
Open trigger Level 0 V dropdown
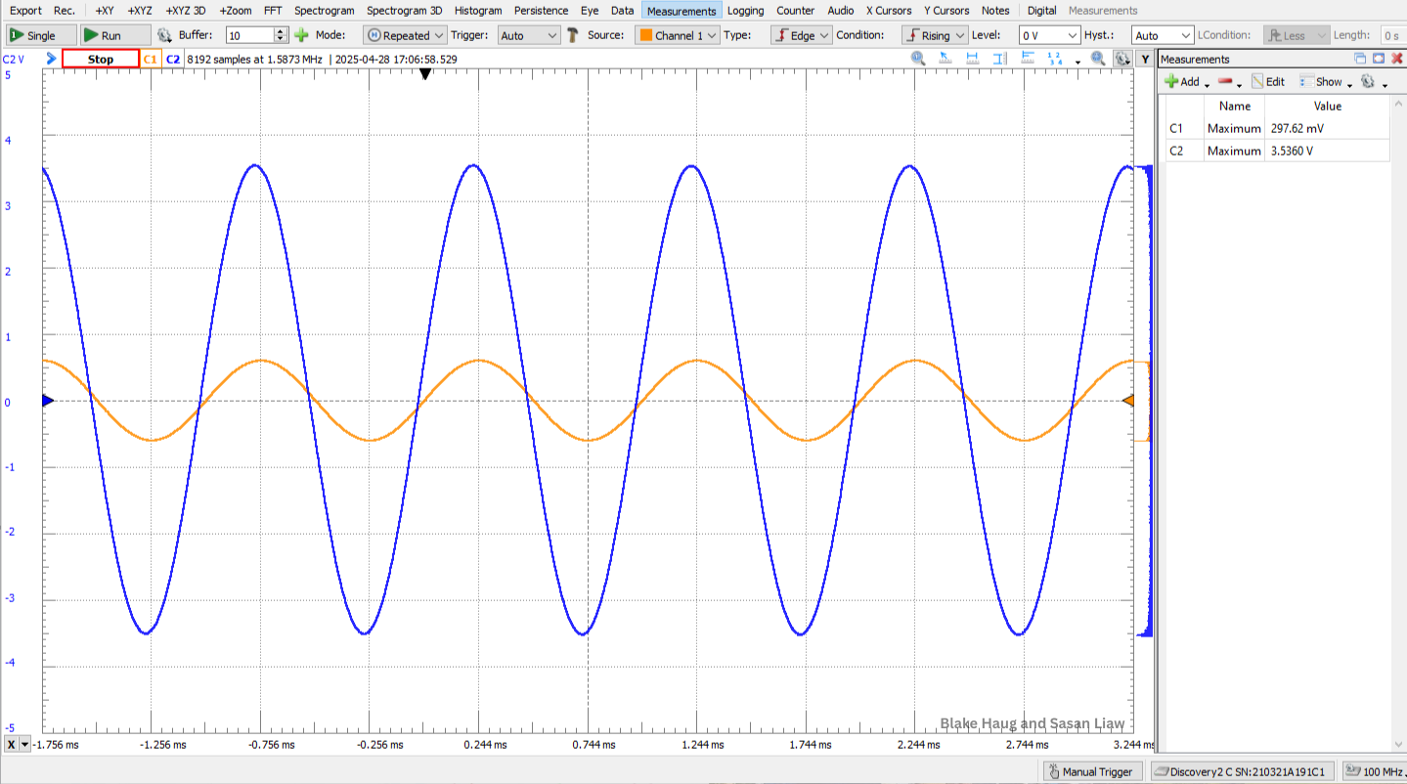[x=1049, y=35]
